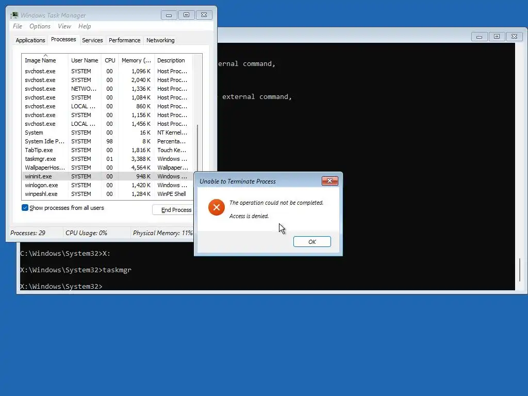
Task: Select the winlogon.exe process
Action: pyautogui.click(x=108, y=185)
